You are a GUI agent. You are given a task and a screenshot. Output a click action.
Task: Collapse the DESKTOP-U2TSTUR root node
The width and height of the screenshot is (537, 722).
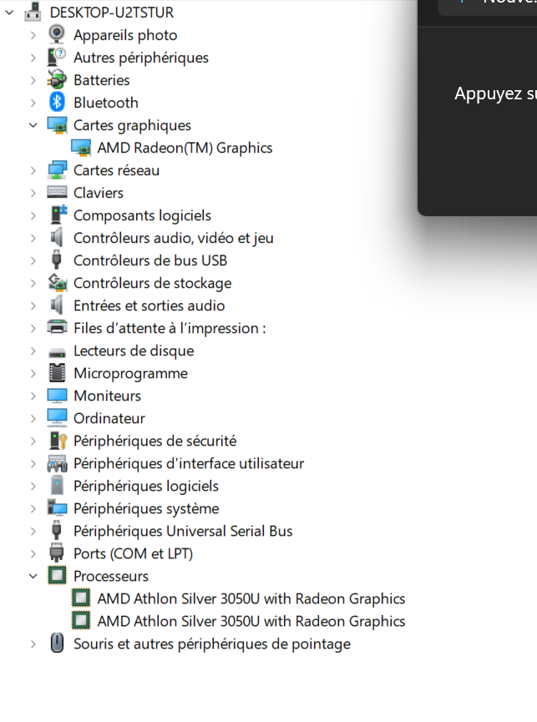(x=10, y=13)
